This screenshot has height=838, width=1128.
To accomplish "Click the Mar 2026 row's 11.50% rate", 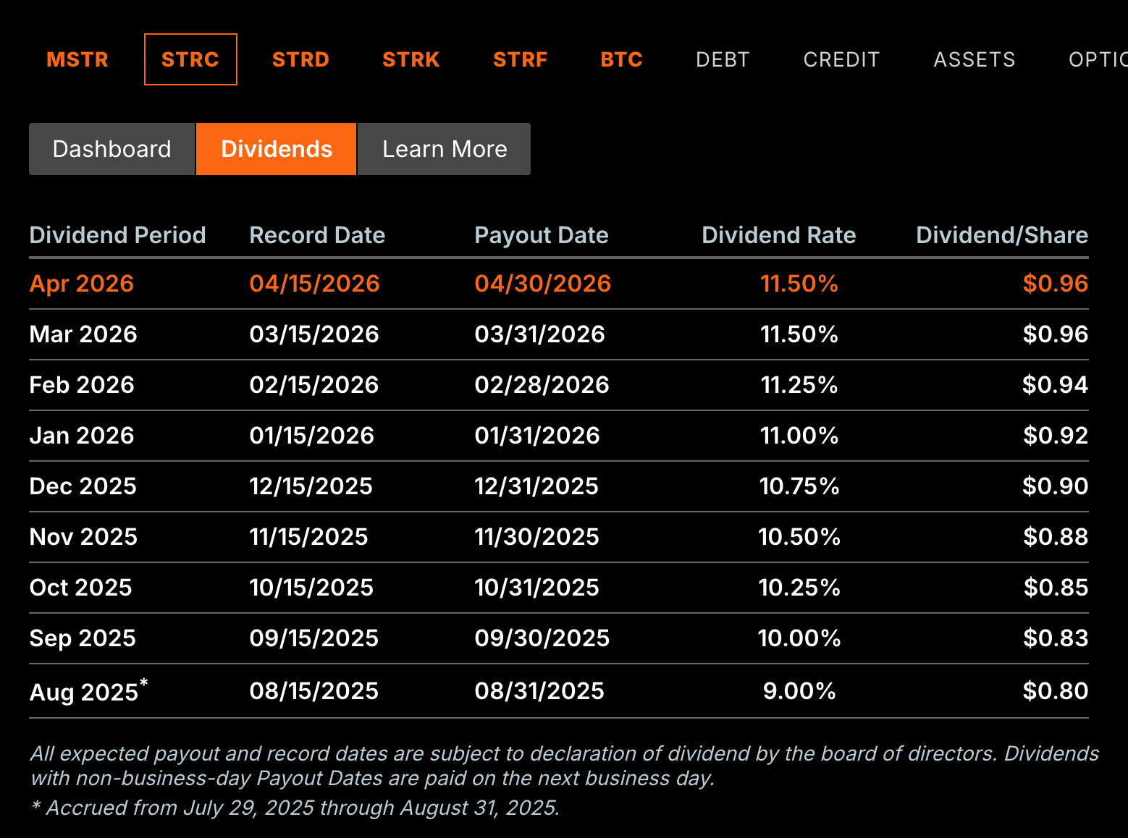I will click(x=799, y=334).
